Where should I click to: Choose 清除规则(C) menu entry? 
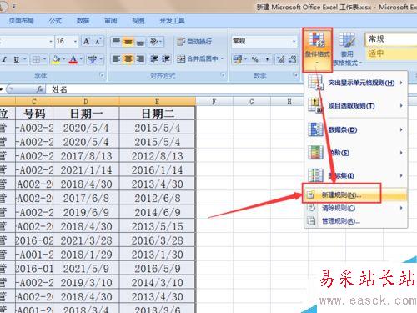(355, 208)
